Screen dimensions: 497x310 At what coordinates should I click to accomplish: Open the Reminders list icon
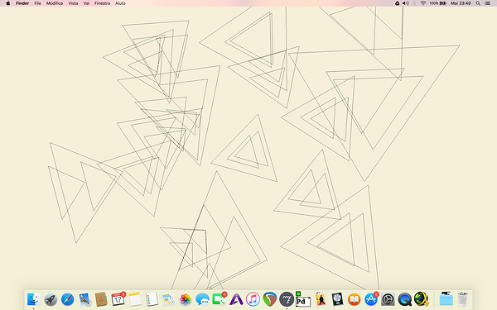[152, 299]
